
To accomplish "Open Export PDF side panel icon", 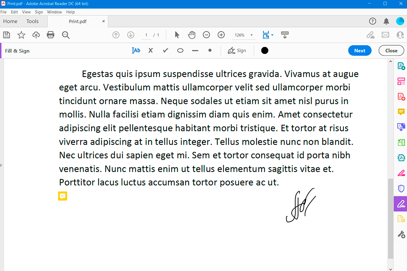I will coord(401,127).
